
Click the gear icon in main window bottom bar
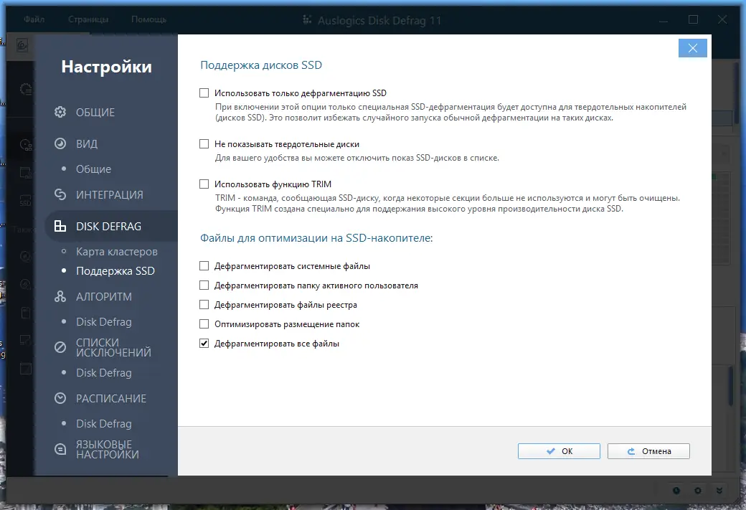pos(697,491)
